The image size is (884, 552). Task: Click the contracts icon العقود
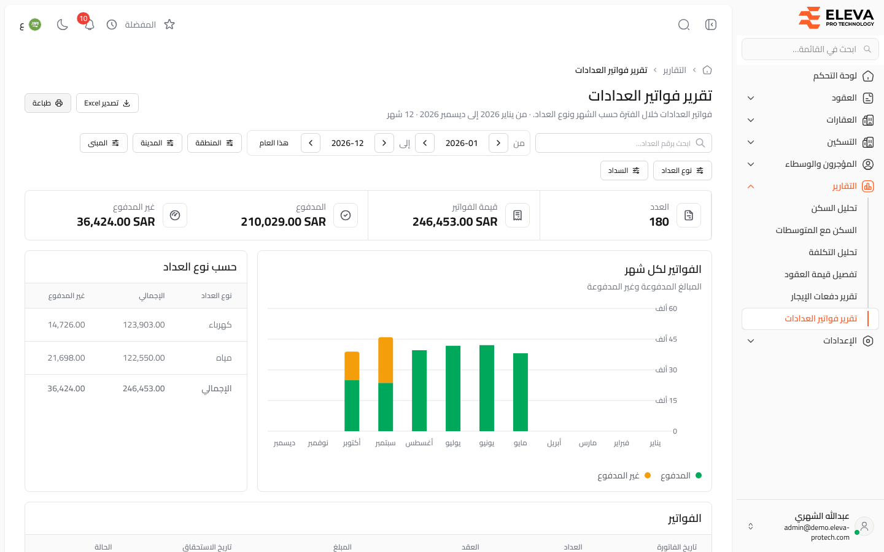[868, 98]
